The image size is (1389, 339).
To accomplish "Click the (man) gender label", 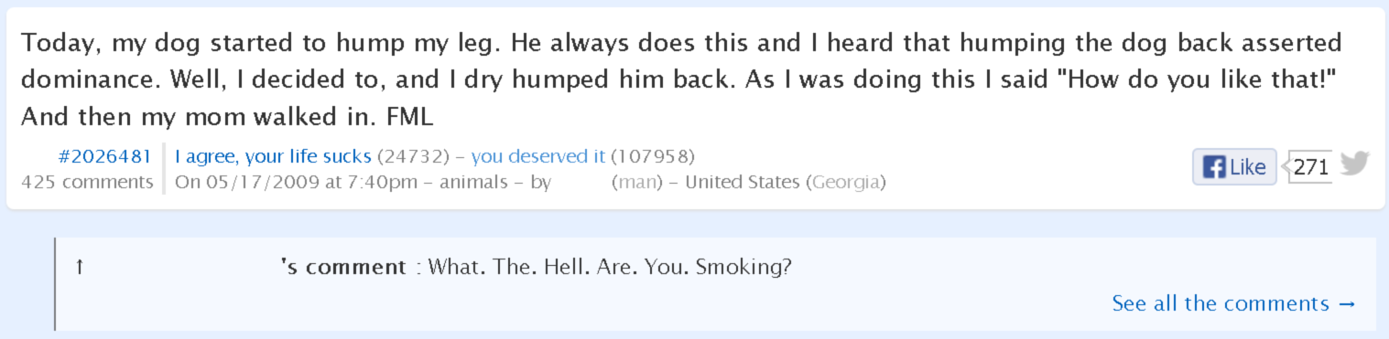I will [x=636, y=182].
